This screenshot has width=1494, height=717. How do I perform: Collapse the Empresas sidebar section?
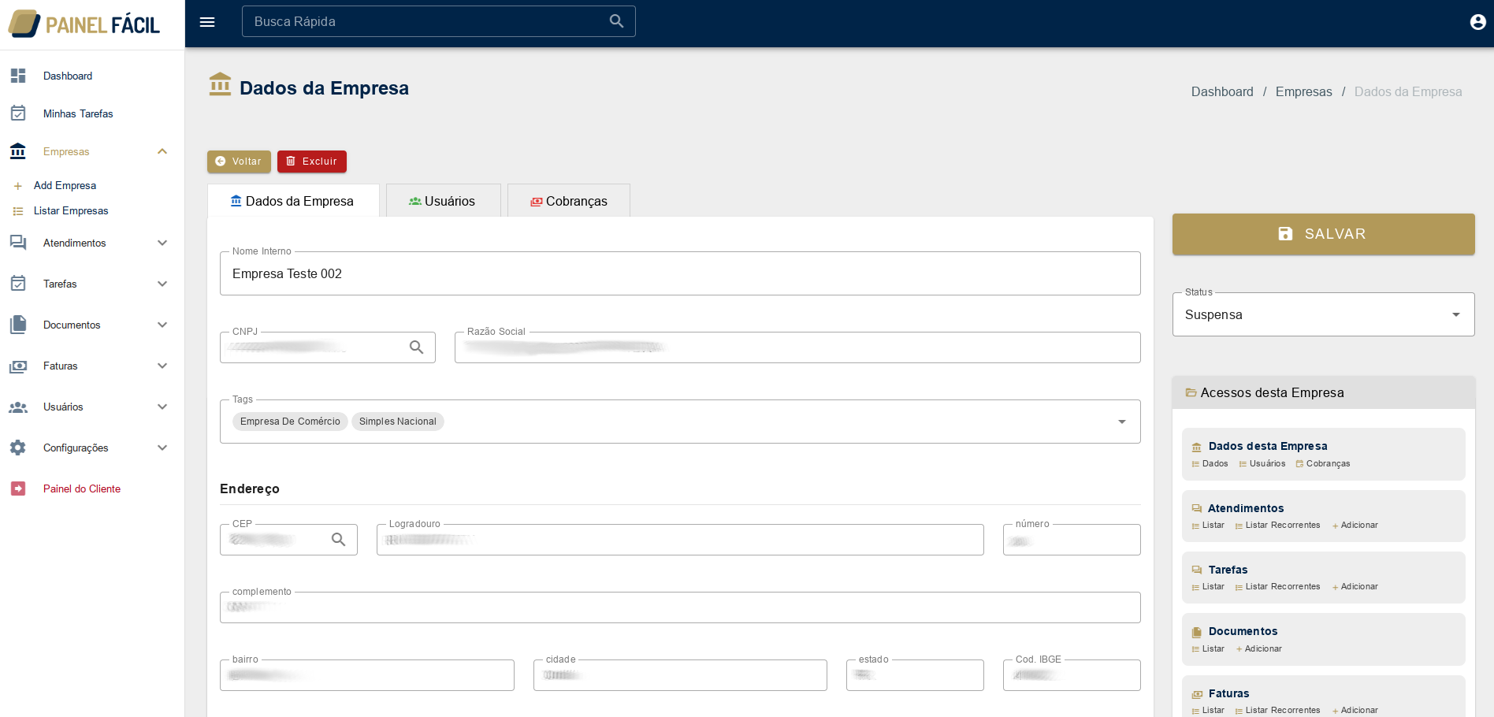[162, 151]
